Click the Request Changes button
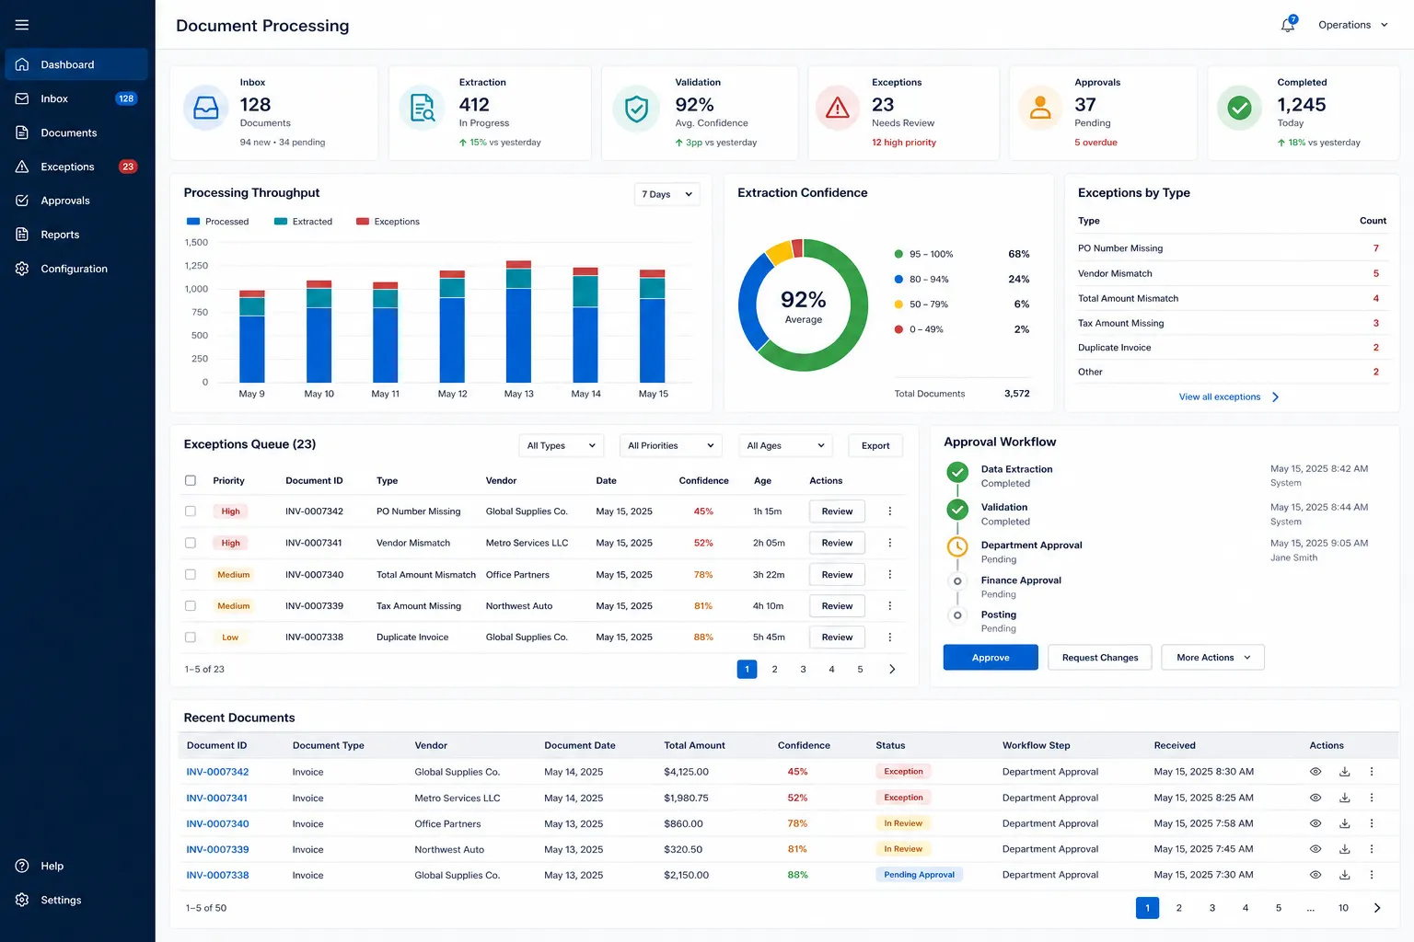The height and width of the screenshot is (942, 1414). tap(1100, 658)
